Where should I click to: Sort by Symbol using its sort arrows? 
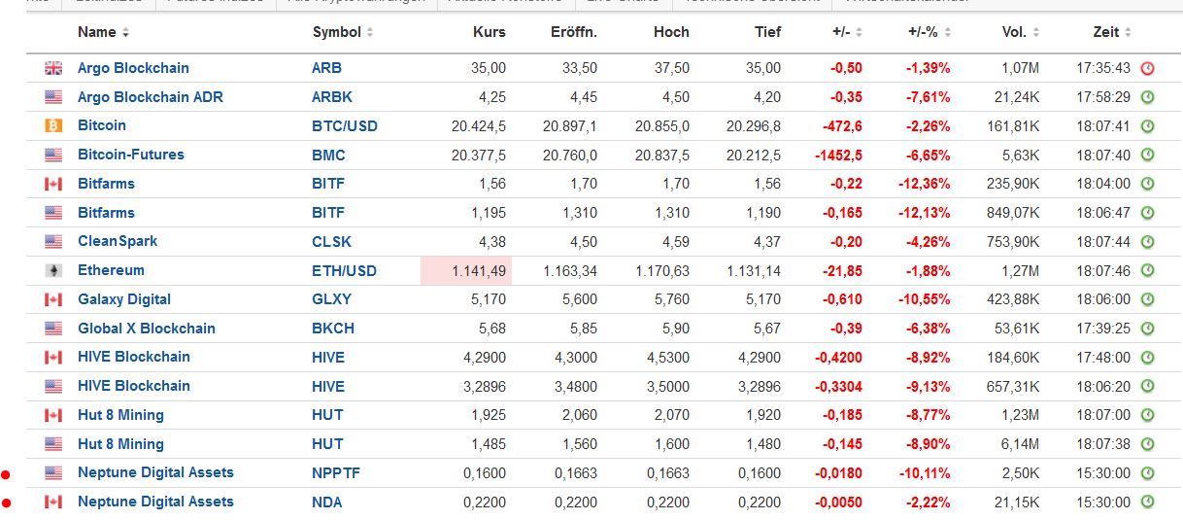coord(370,33)
